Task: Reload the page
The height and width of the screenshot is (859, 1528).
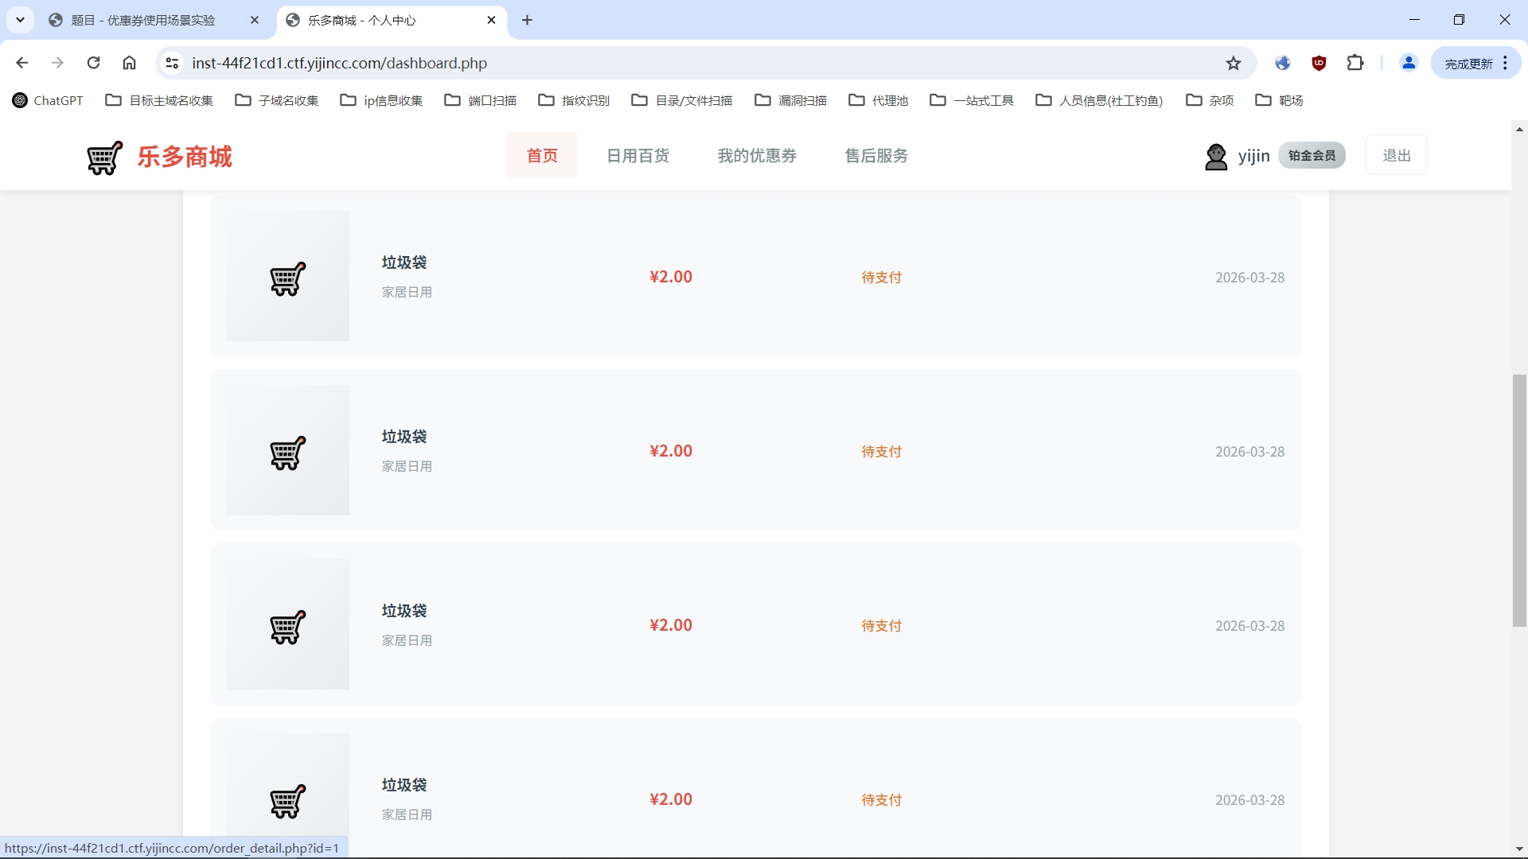Action: tap(94, 63)
